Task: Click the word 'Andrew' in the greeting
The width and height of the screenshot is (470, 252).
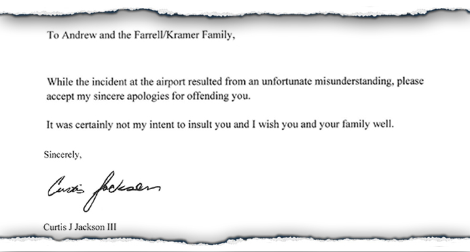Action: (79, 35)
